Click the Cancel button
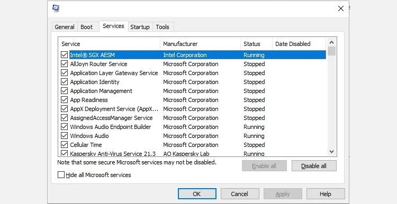 tap(240, 194)
